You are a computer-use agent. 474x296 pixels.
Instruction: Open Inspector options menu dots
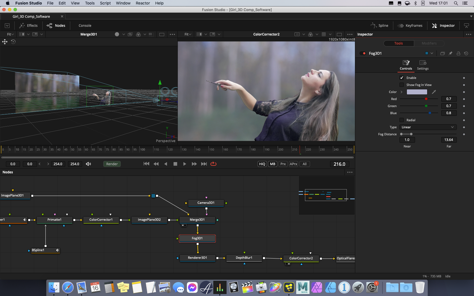point(469,34)
